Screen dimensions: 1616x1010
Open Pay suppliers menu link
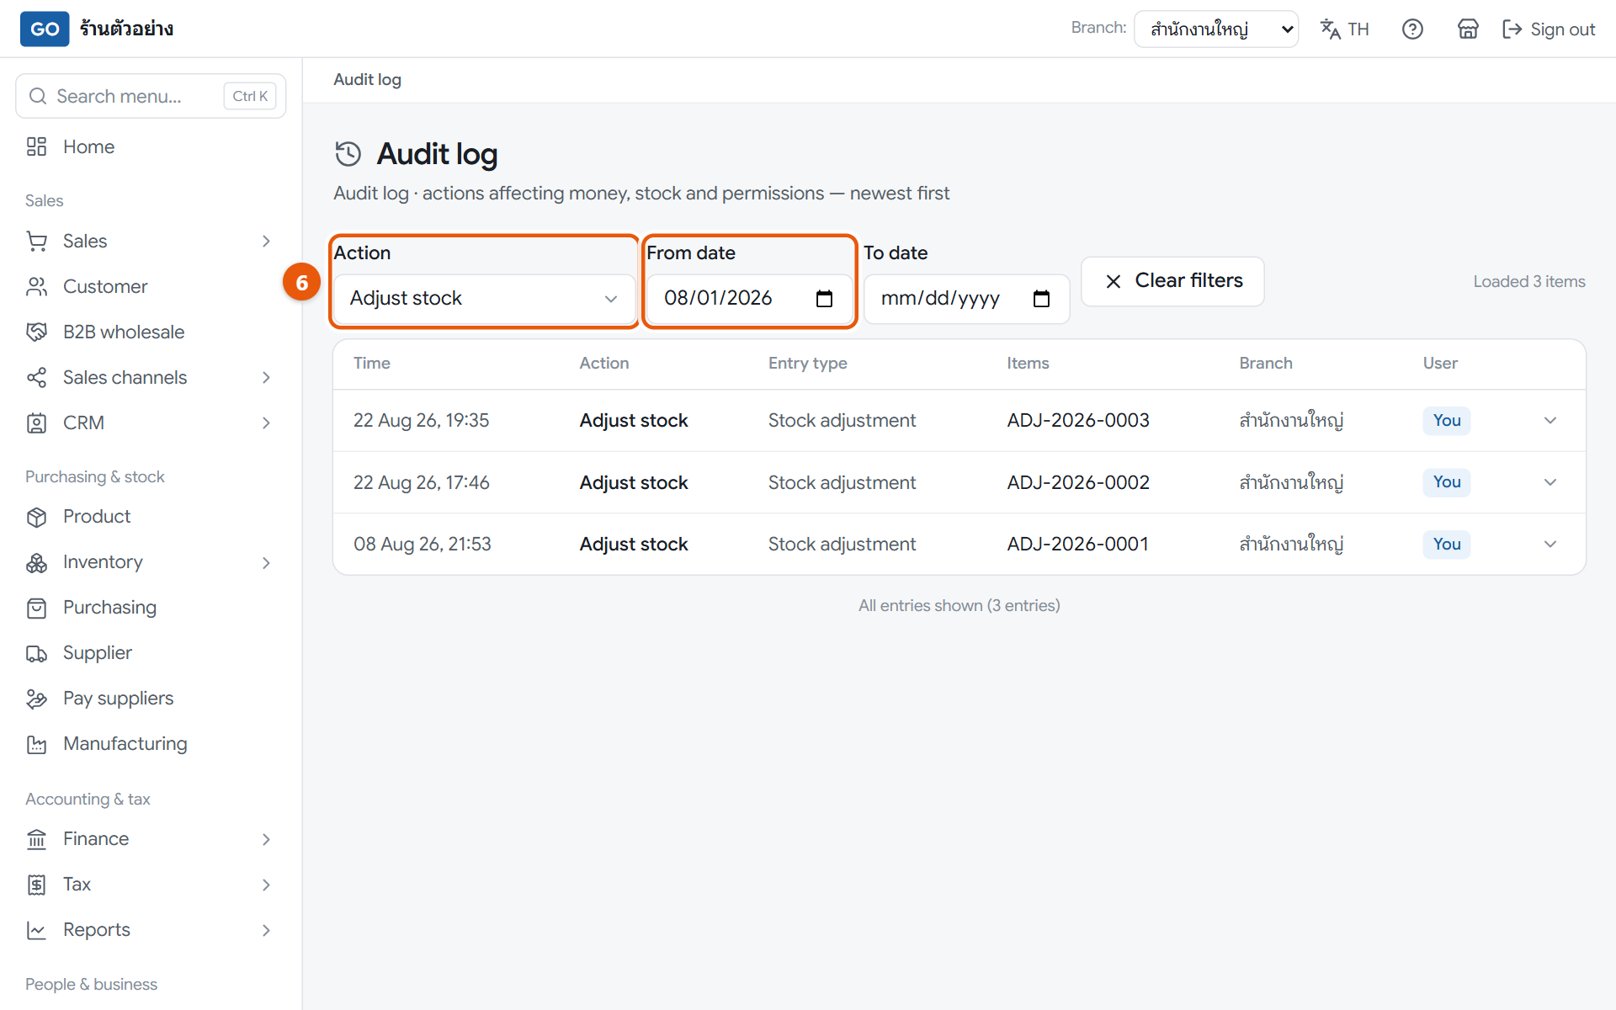tap(151, 699)
